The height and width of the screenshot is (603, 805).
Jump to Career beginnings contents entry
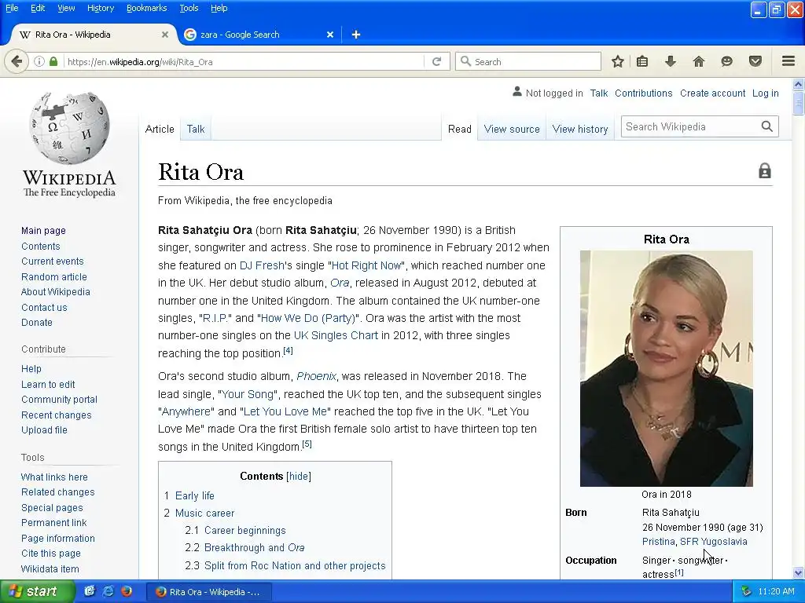pos(245,531)
